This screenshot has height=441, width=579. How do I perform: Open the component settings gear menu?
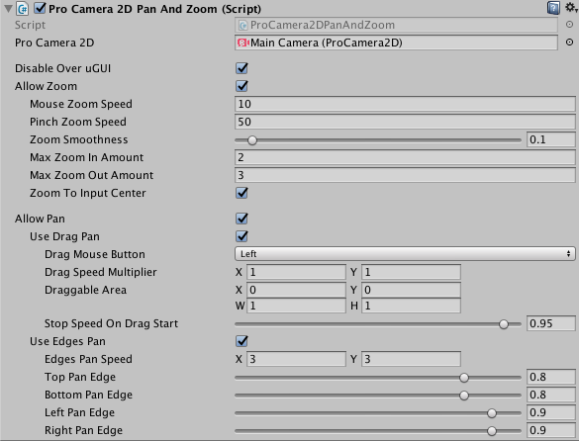[571, 7]
